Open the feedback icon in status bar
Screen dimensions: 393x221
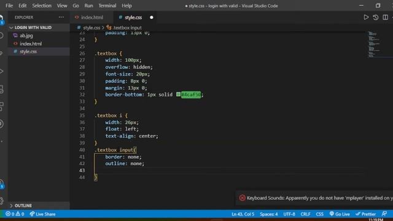(384, 214)
